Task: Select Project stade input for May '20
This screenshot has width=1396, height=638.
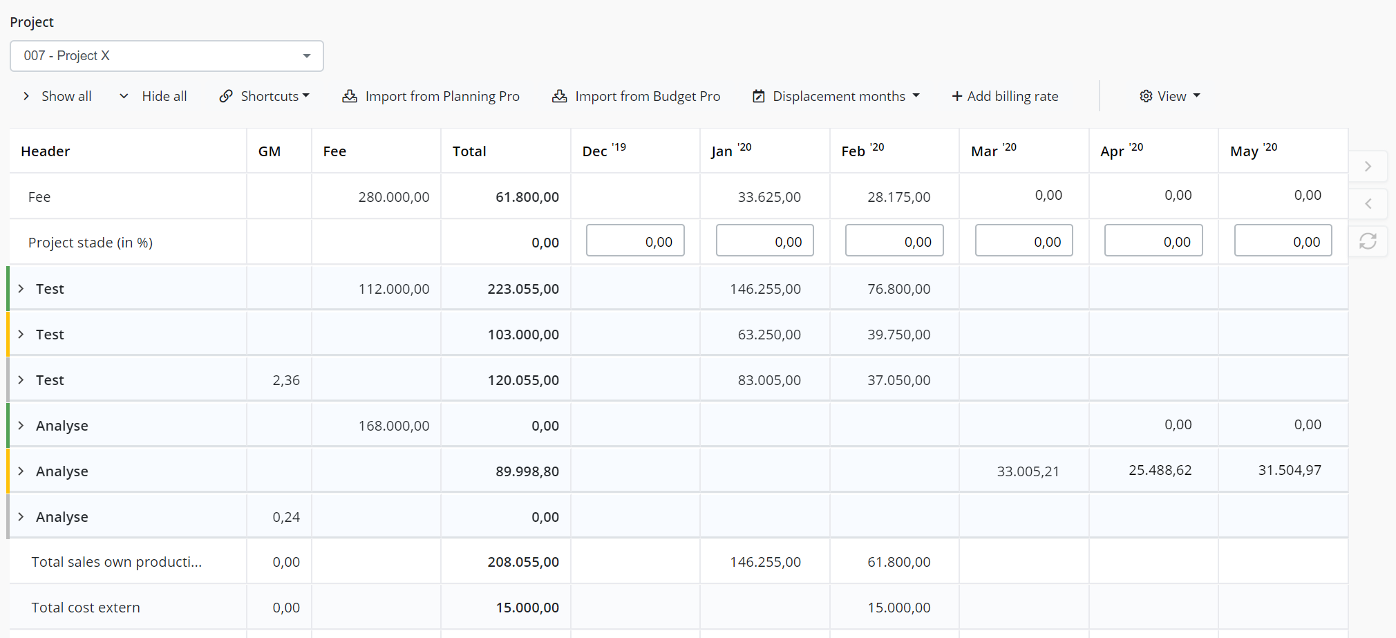Action: tap(1283, 241)
